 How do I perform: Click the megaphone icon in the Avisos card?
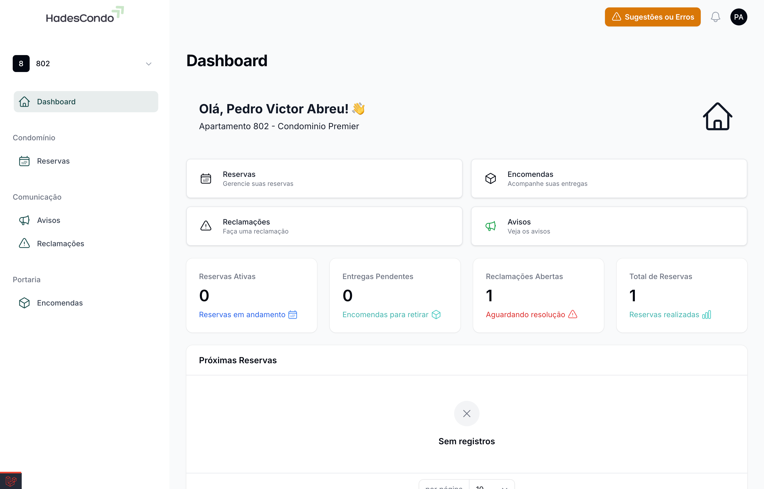coord(490,226)
